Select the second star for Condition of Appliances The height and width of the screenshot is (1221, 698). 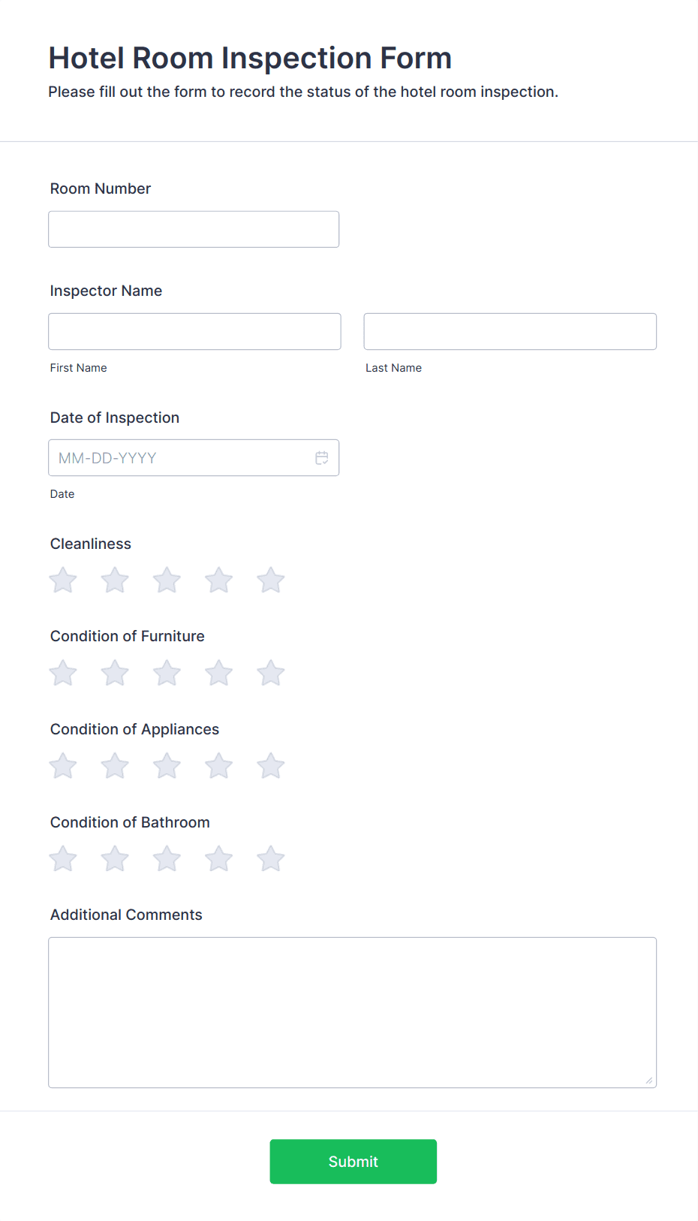(114, 766)
